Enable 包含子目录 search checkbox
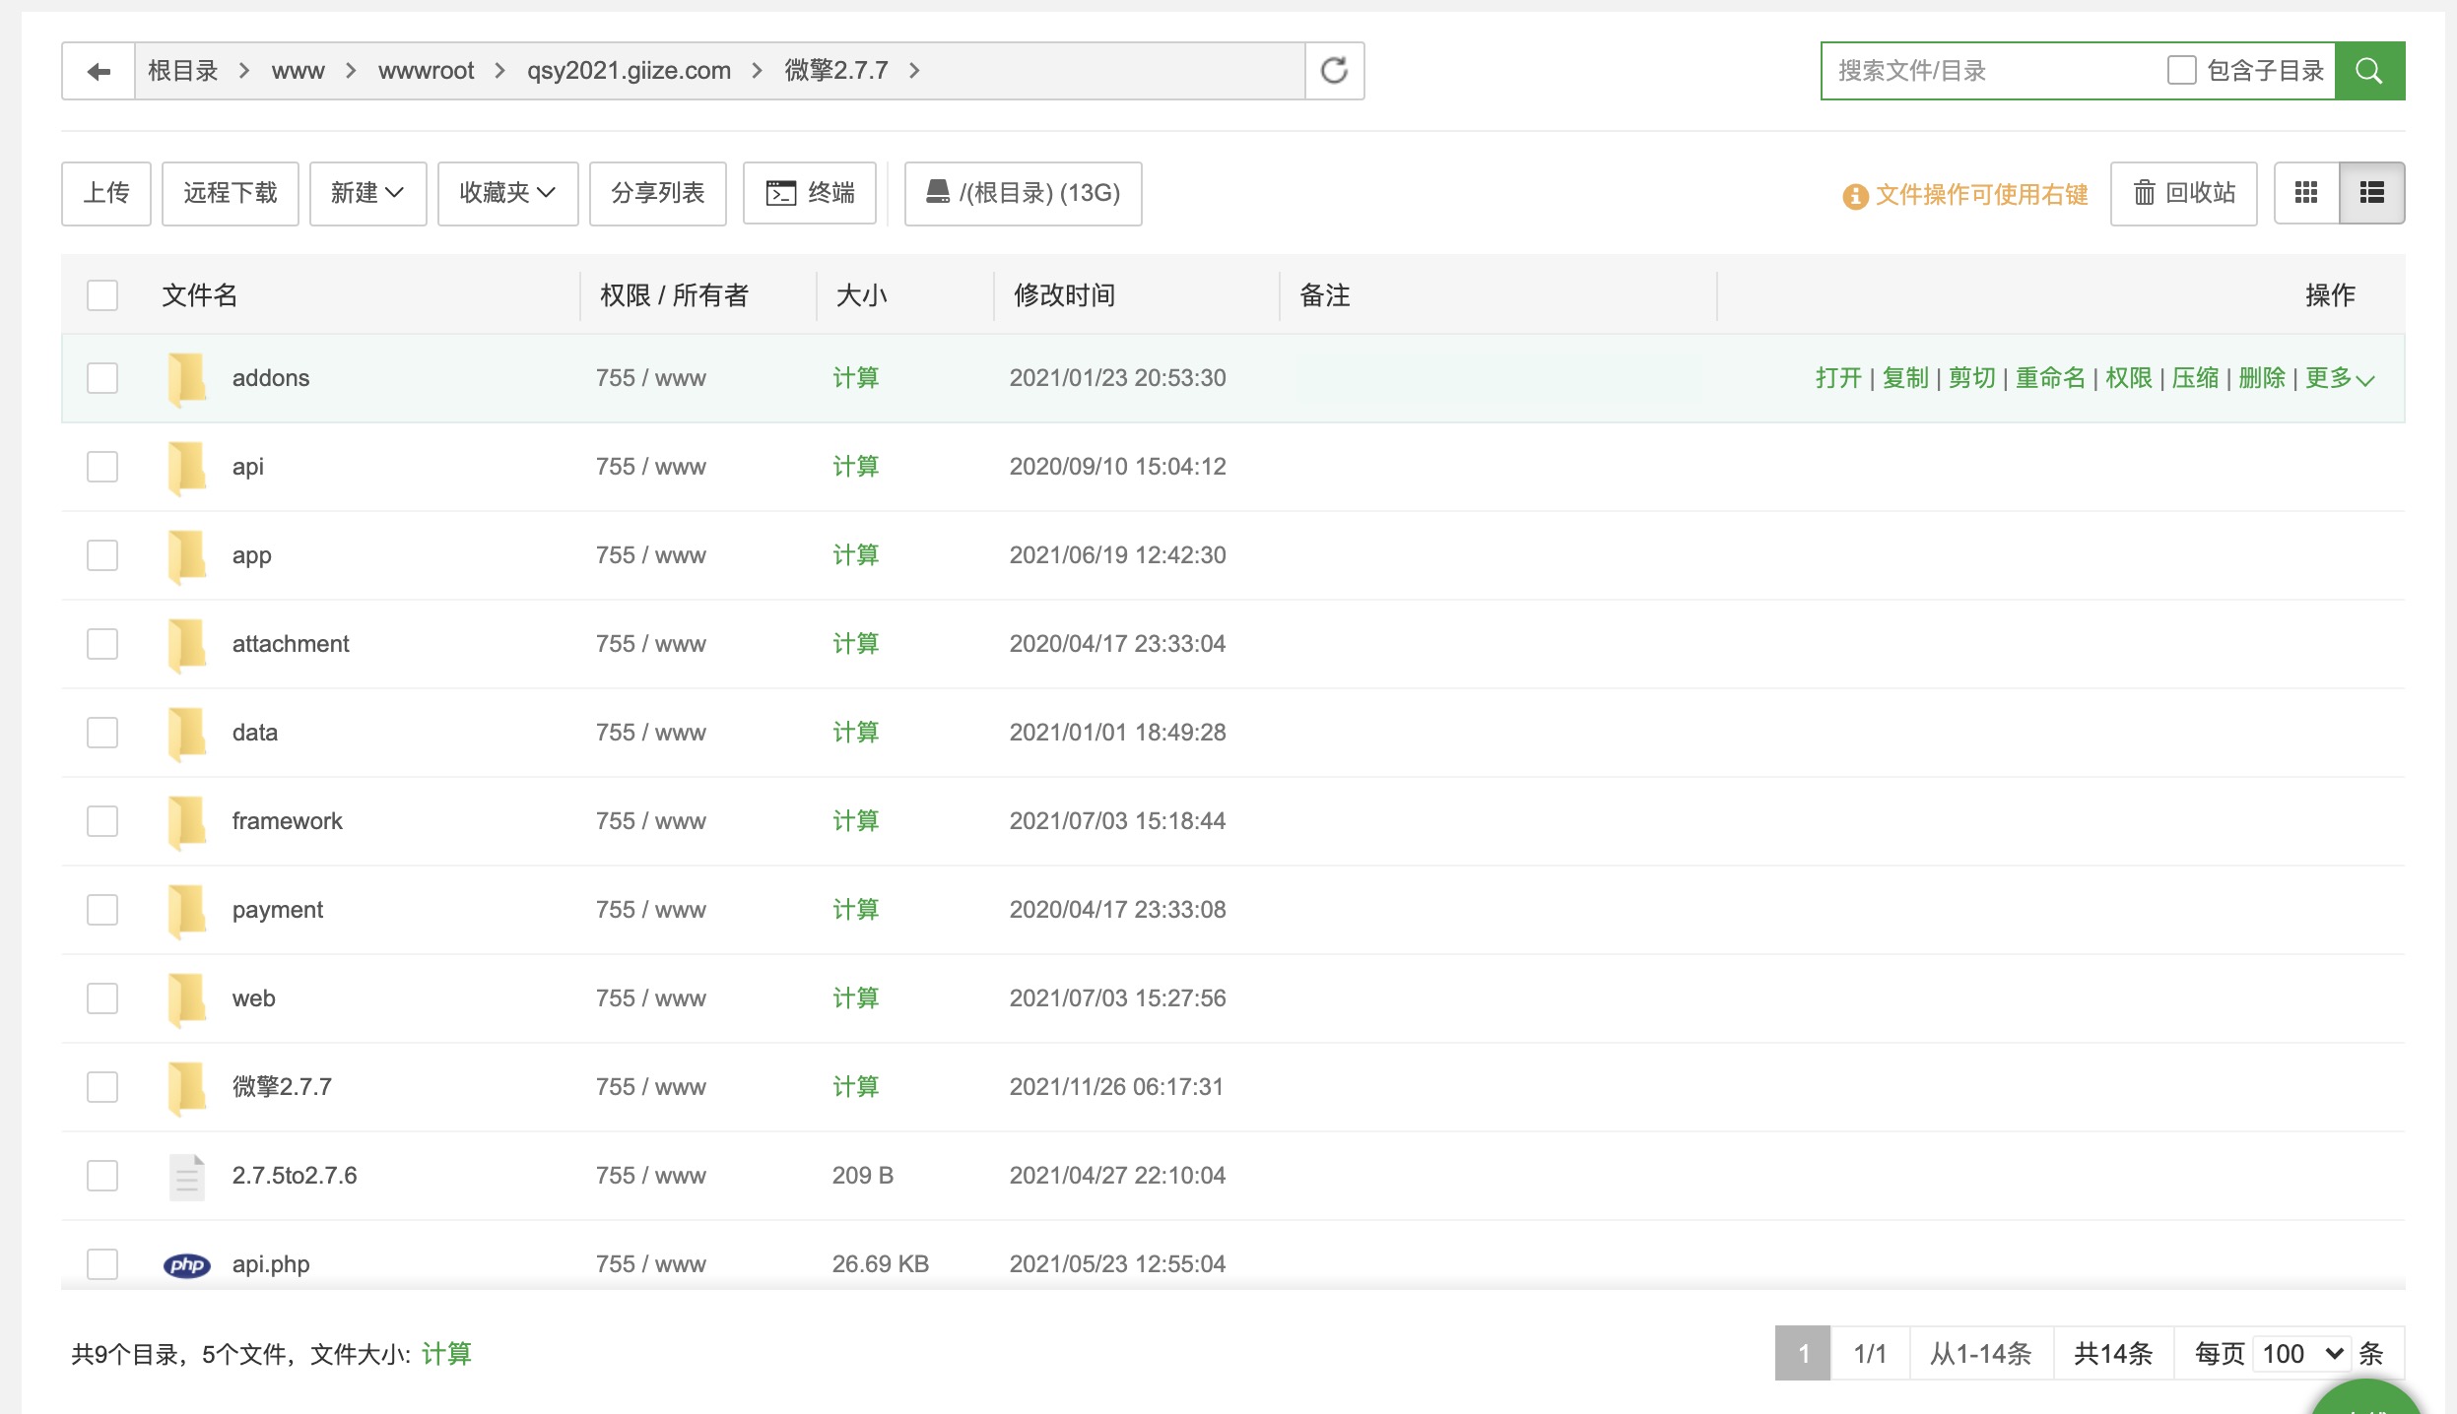The height and width of the screenshot is (1414, 2457). point(2182,70)
